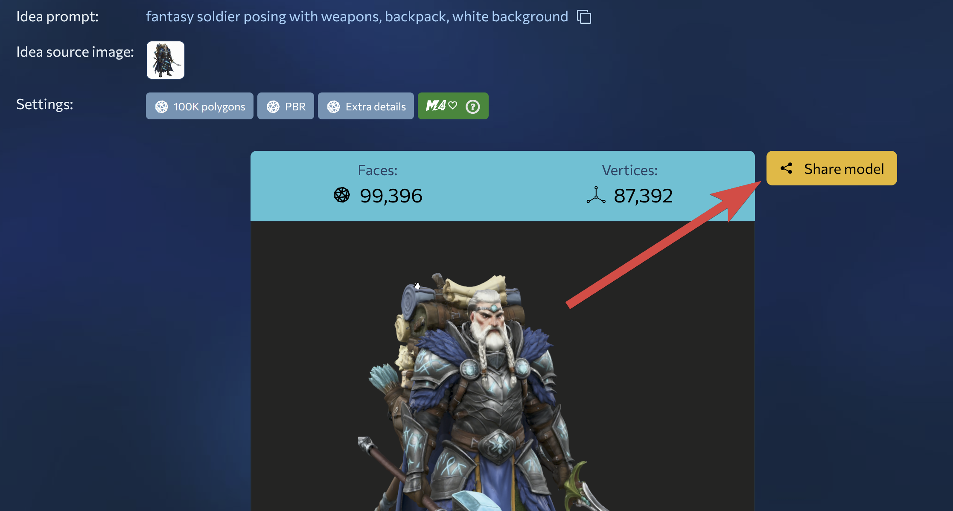Click the Share model button
This screenshot has width=953, height=511.
(x=831, y=168)
